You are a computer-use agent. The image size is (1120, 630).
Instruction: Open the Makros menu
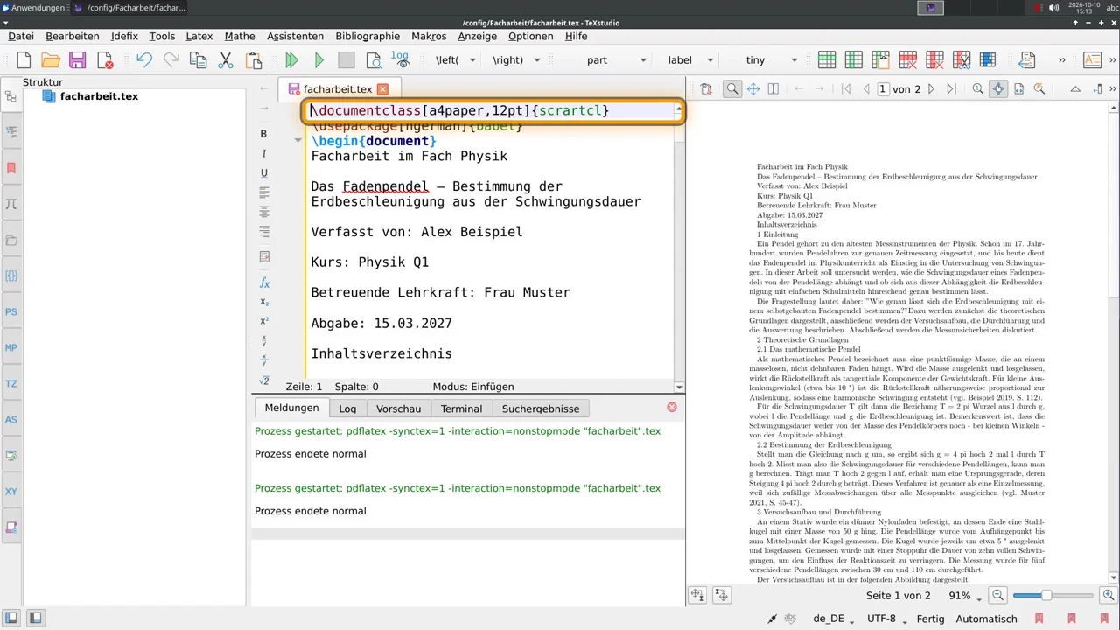(x=429, y=36)
